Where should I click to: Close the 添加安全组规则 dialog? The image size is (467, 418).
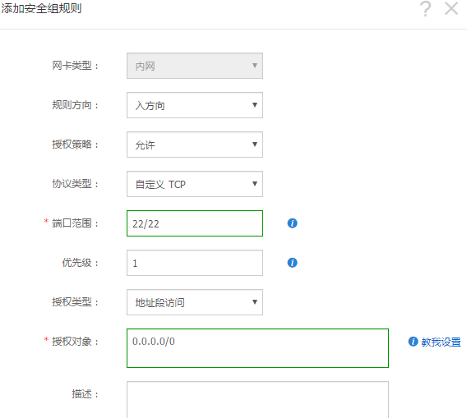pyautogui.click(x=451, y=9)
